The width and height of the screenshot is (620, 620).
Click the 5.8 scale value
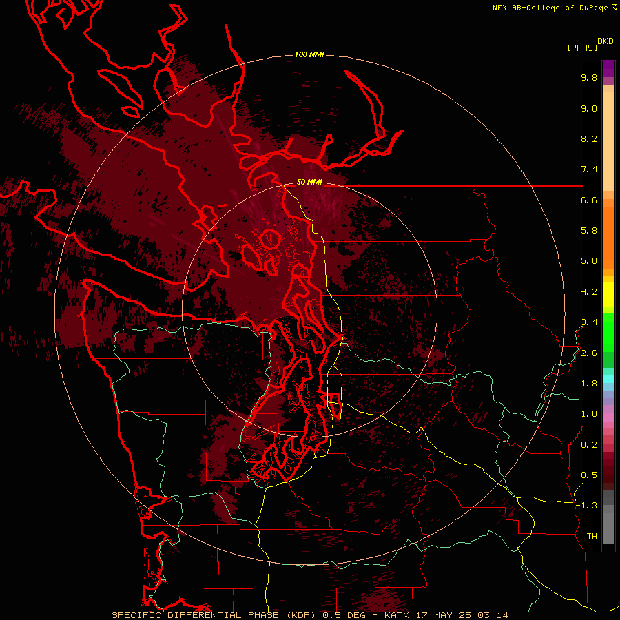pyautogui.click(x=589, y=231)
